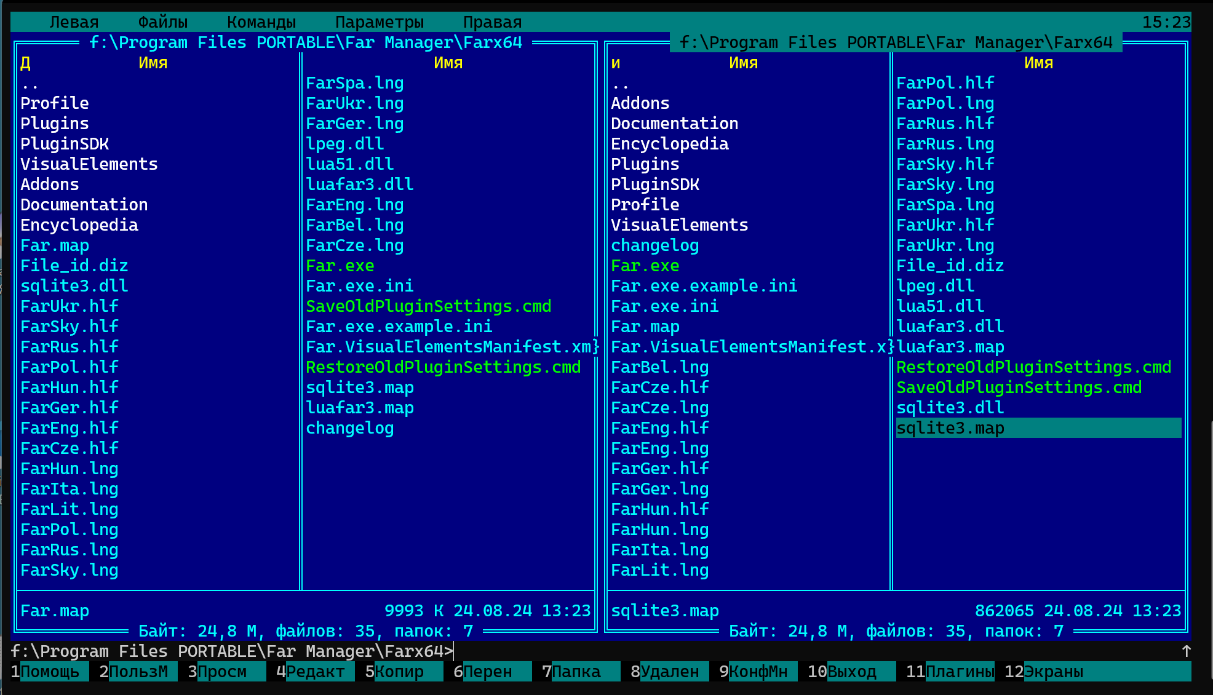Click the 7 Папка key bar button
Screen dimensions: 1213x695
pyautogui.click(x=581, y=672)
